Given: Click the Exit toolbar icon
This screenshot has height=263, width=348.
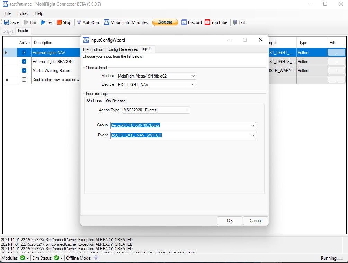Looking at the screenshot, I should (x=235, y=22).
